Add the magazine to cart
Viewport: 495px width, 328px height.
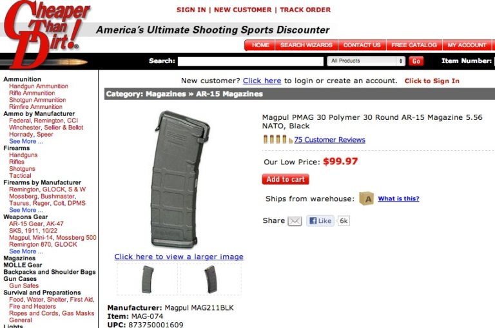tap(286, 179)
